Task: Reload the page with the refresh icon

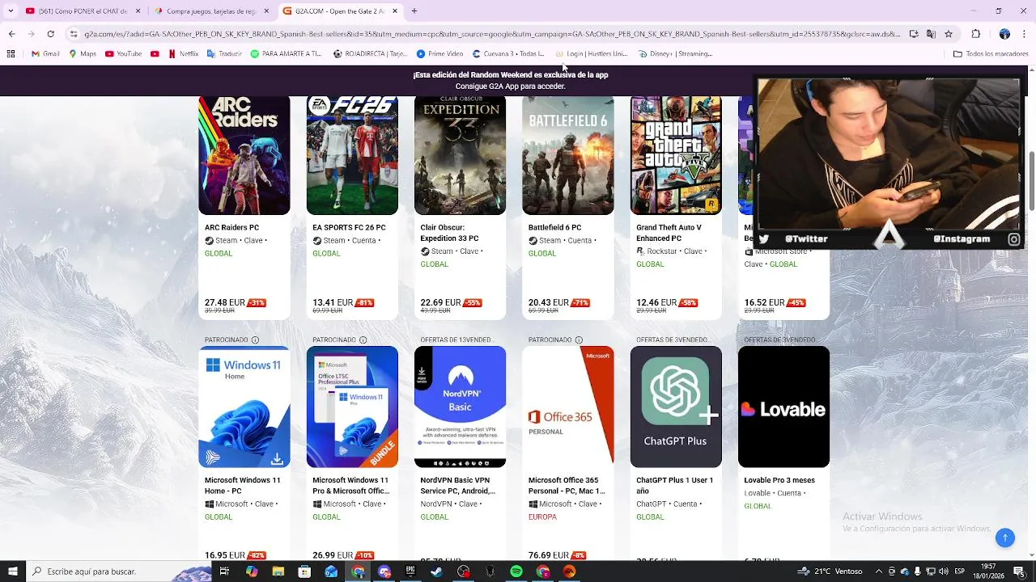Action: click(50, 34)
